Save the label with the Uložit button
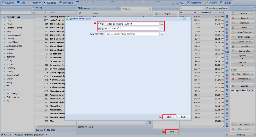The width and height of the screenshot is (256, 137). click(169, 117)
